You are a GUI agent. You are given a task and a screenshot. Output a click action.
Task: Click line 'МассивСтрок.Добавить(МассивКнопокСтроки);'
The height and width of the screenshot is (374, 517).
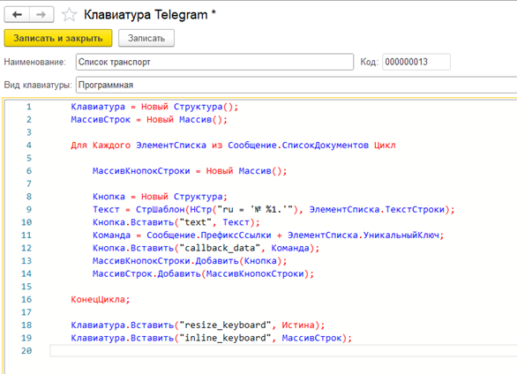tap(203, 273)
